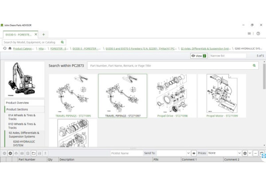
Task: Click the Product Category breadcrumb link
Action: click(x=23, y=48)
